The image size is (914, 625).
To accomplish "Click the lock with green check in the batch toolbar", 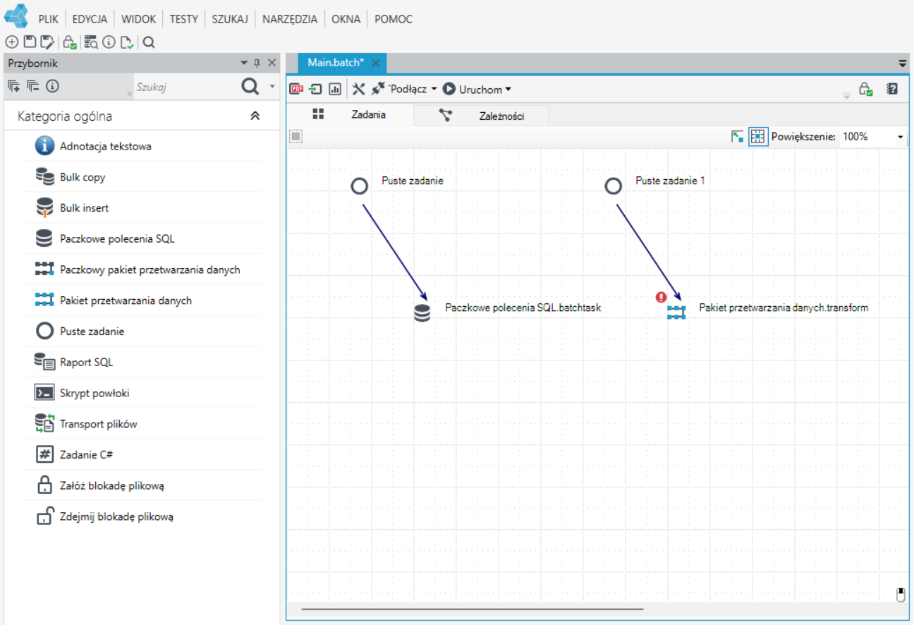I will click(x=865, y=89).
